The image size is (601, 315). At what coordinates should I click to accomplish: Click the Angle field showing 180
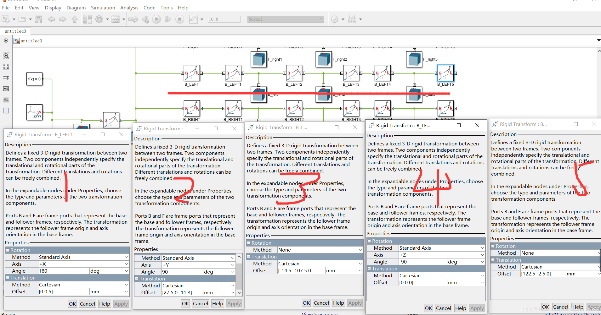pyautogui.click(x=64, y=271)
